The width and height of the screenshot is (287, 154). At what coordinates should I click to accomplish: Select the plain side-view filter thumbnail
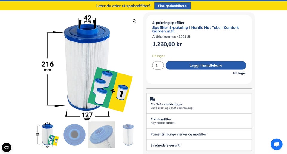[128, 135]
